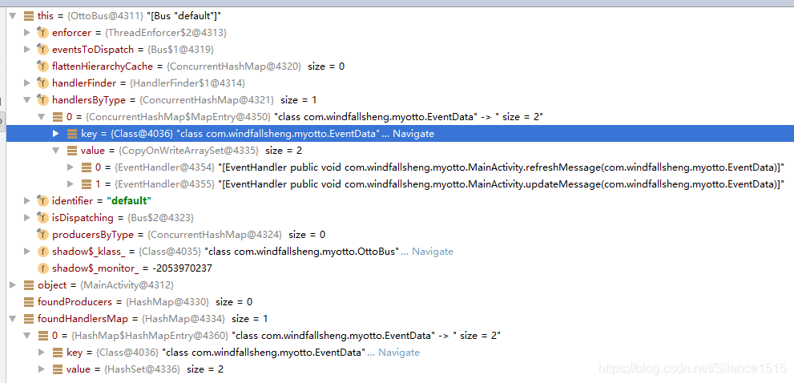This screenshot has height=383, width=794.
Task: Click the EventHandler@4354 element icon
Action: point(86,167)
